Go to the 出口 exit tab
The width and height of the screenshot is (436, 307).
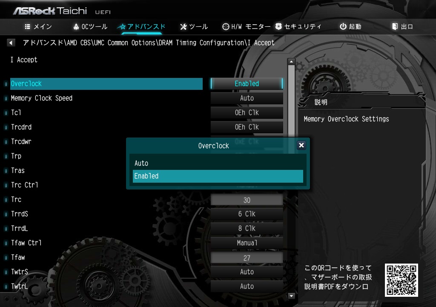click(402, 26)
